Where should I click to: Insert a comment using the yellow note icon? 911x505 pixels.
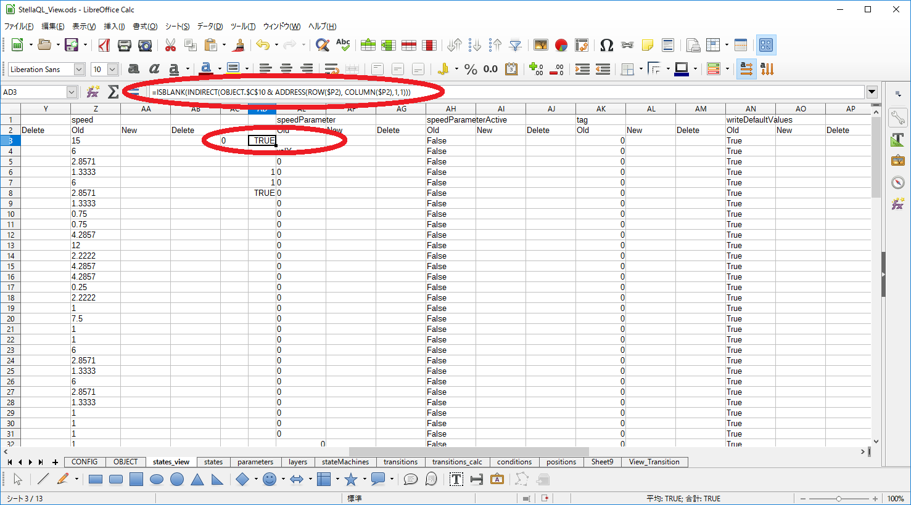tap(647, 45)
